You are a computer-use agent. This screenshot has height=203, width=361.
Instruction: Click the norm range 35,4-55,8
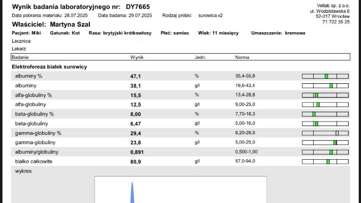245,76
